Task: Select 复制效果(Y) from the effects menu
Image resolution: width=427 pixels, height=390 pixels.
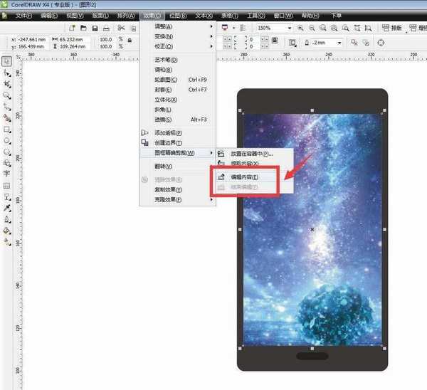Action: point(178,189)
